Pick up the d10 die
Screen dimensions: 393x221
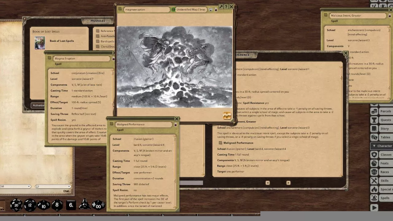44,205
